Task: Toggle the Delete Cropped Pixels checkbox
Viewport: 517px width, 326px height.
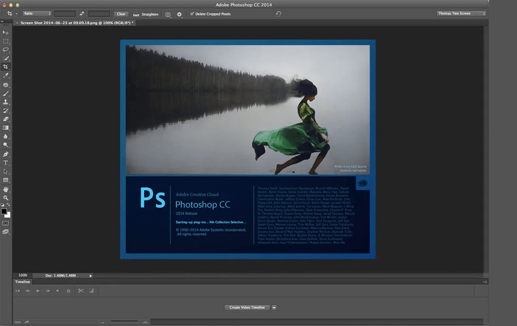Action: tap(192, 14)
